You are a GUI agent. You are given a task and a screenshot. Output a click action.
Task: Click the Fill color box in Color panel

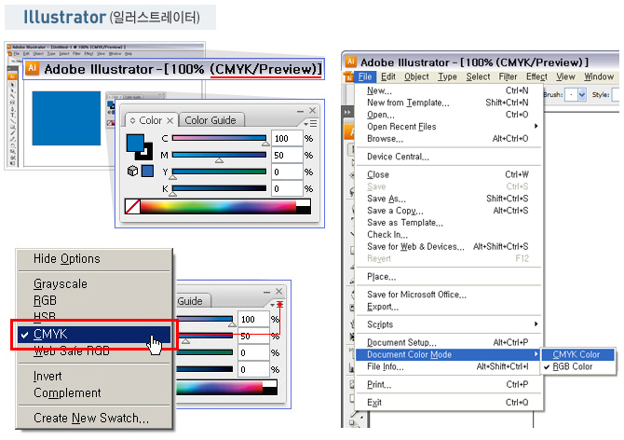tap(135, 143)
